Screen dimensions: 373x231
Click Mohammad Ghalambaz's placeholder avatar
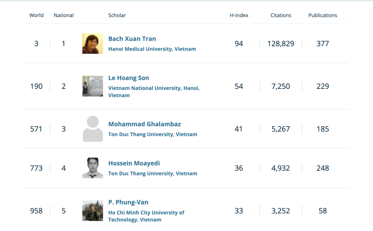point(92,129)
